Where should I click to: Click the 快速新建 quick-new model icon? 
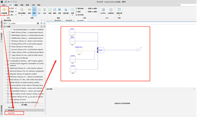[4, 10]
